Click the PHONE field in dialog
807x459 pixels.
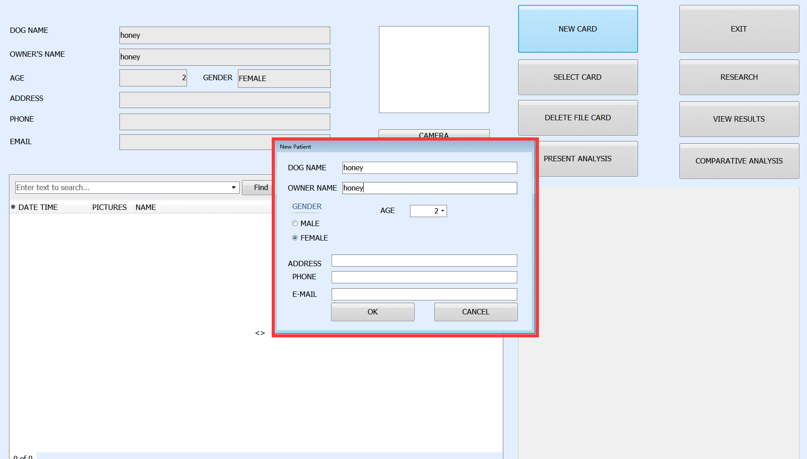click(x=424, y=277)
